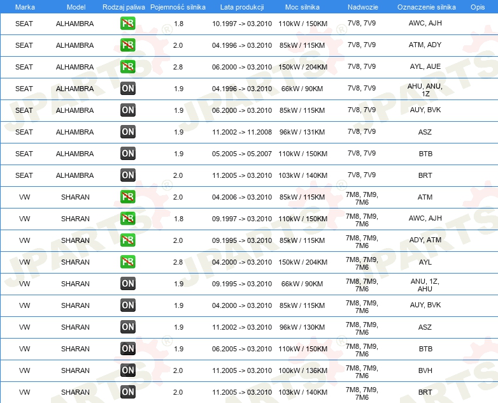
Task: Select engine code BVH cell
Action: [x=425, y=370]
